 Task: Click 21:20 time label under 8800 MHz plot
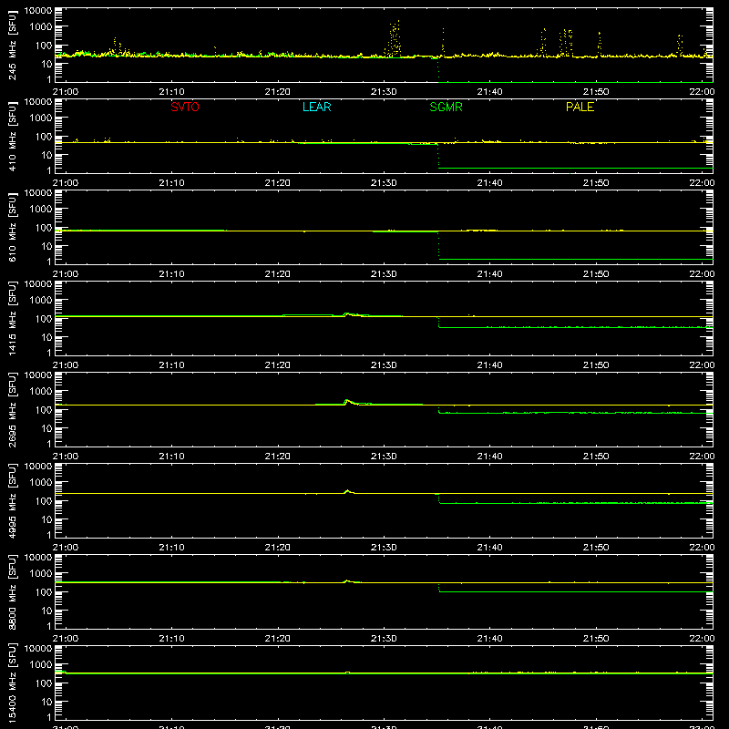coord(278,639)
